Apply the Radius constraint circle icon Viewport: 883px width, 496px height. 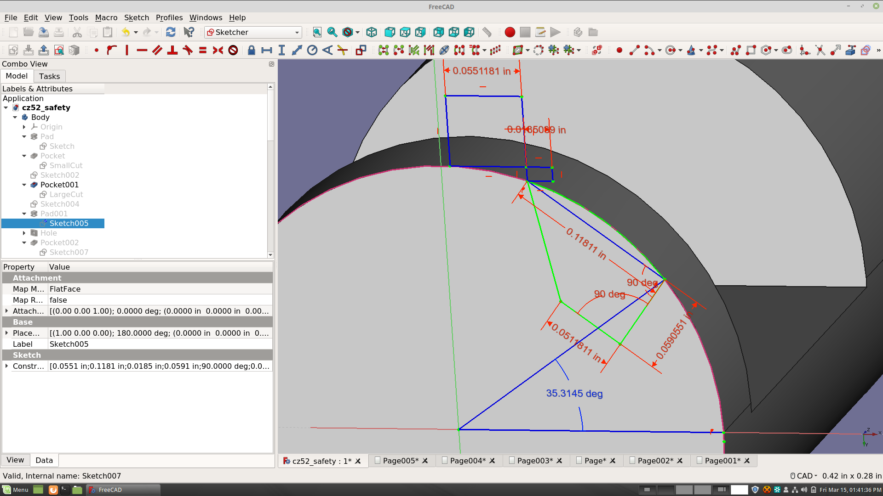click(x=312, y=50)
